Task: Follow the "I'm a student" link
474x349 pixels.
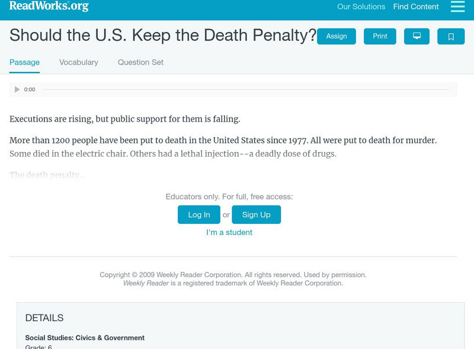Action: [x=229, y=233]
